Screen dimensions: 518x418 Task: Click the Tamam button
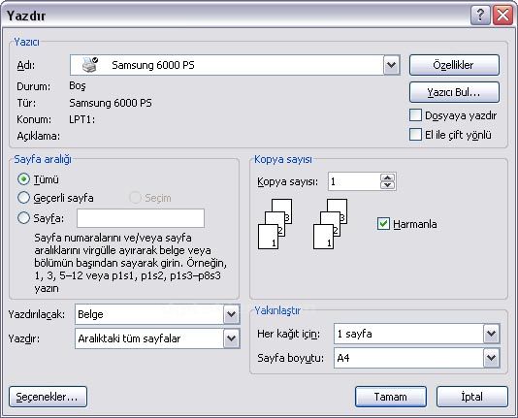(391, 397)
